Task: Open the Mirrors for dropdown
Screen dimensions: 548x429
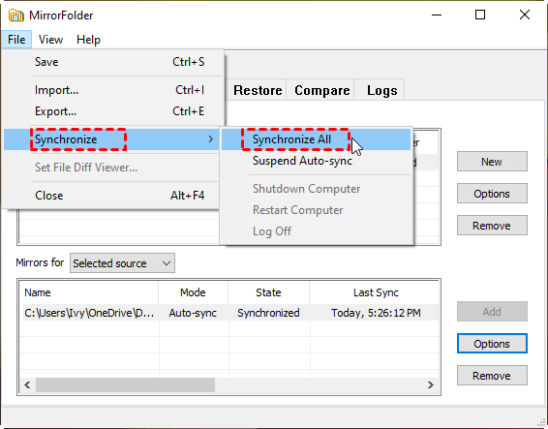Action: pyautogui.click(x=122, y=263)
